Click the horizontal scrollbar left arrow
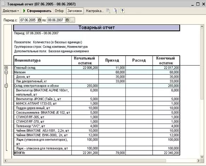 6,161
